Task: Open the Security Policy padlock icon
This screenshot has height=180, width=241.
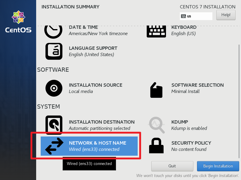Action: click(156, 146)
